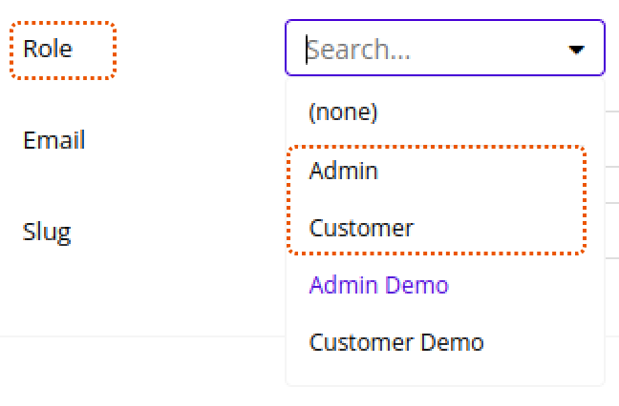Clear the role by choosing (none)
The width and height of the screenshot is (619, 406).
point(344,112)
